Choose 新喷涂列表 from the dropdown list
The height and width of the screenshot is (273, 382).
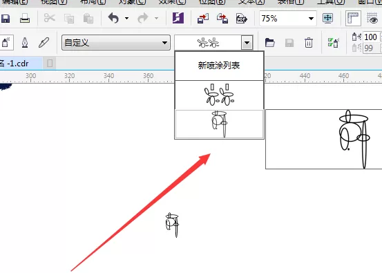219,66
